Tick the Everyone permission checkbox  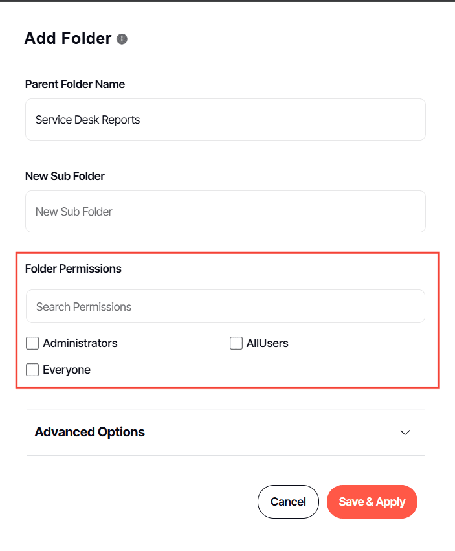click(x=32, y=370)
